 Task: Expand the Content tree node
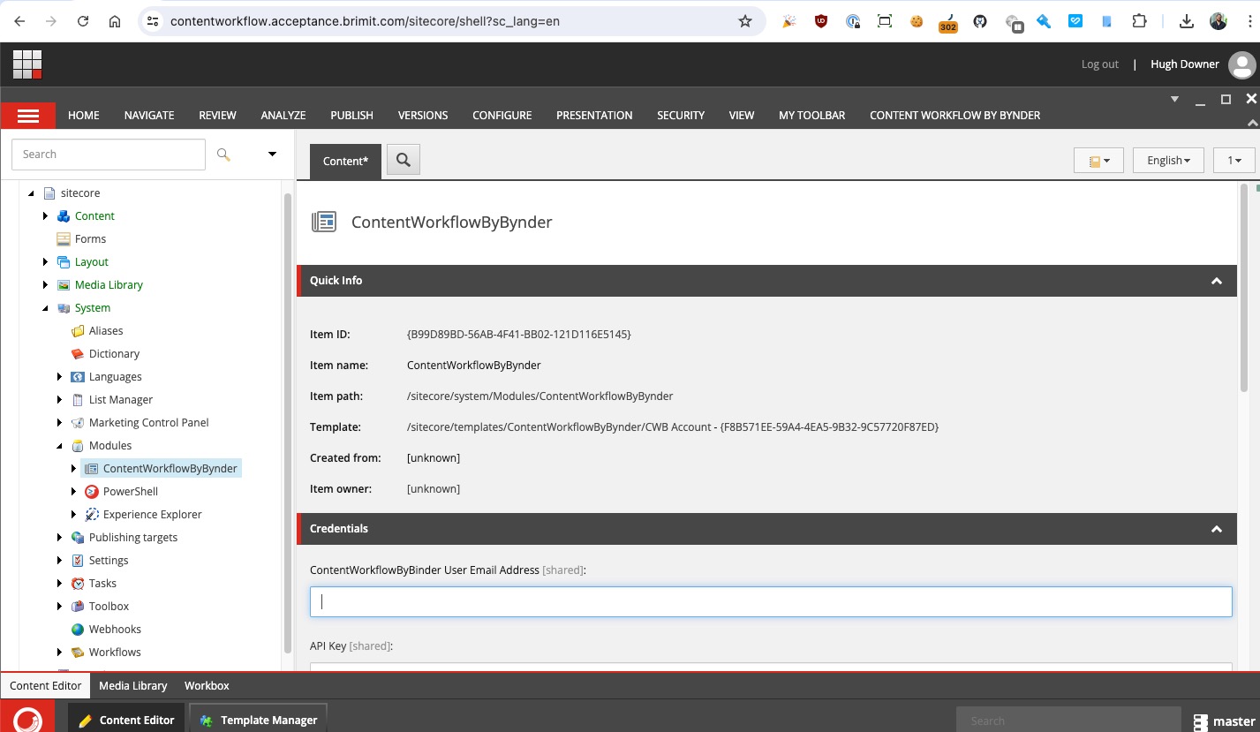[45, 216]
